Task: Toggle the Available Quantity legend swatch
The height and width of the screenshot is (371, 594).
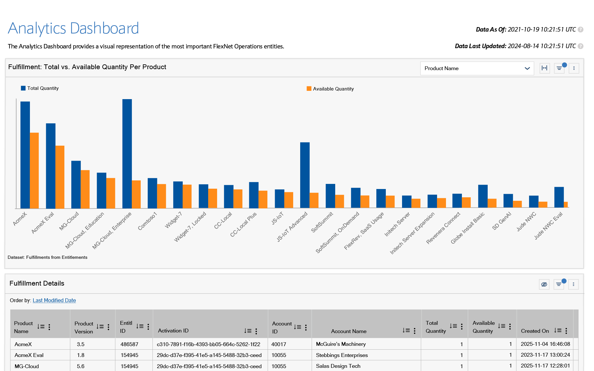Action: tap(309, 89)
